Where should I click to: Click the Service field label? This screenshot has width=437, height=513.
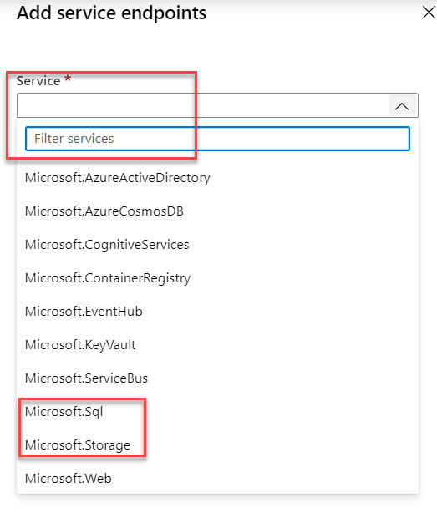(x=38, y=81)
